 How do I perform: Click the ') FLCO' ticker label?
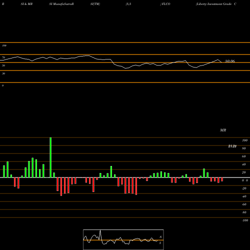click(165, 4)
